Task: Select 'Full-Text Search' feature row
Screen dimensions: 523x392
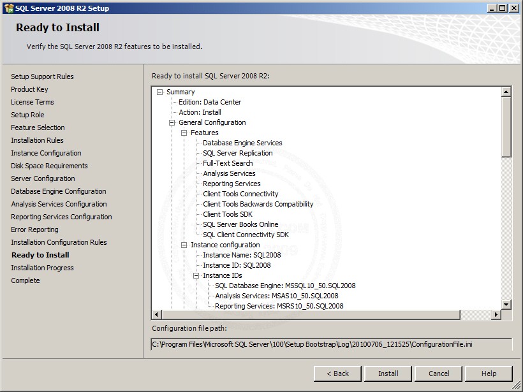Action: (228, 163)
